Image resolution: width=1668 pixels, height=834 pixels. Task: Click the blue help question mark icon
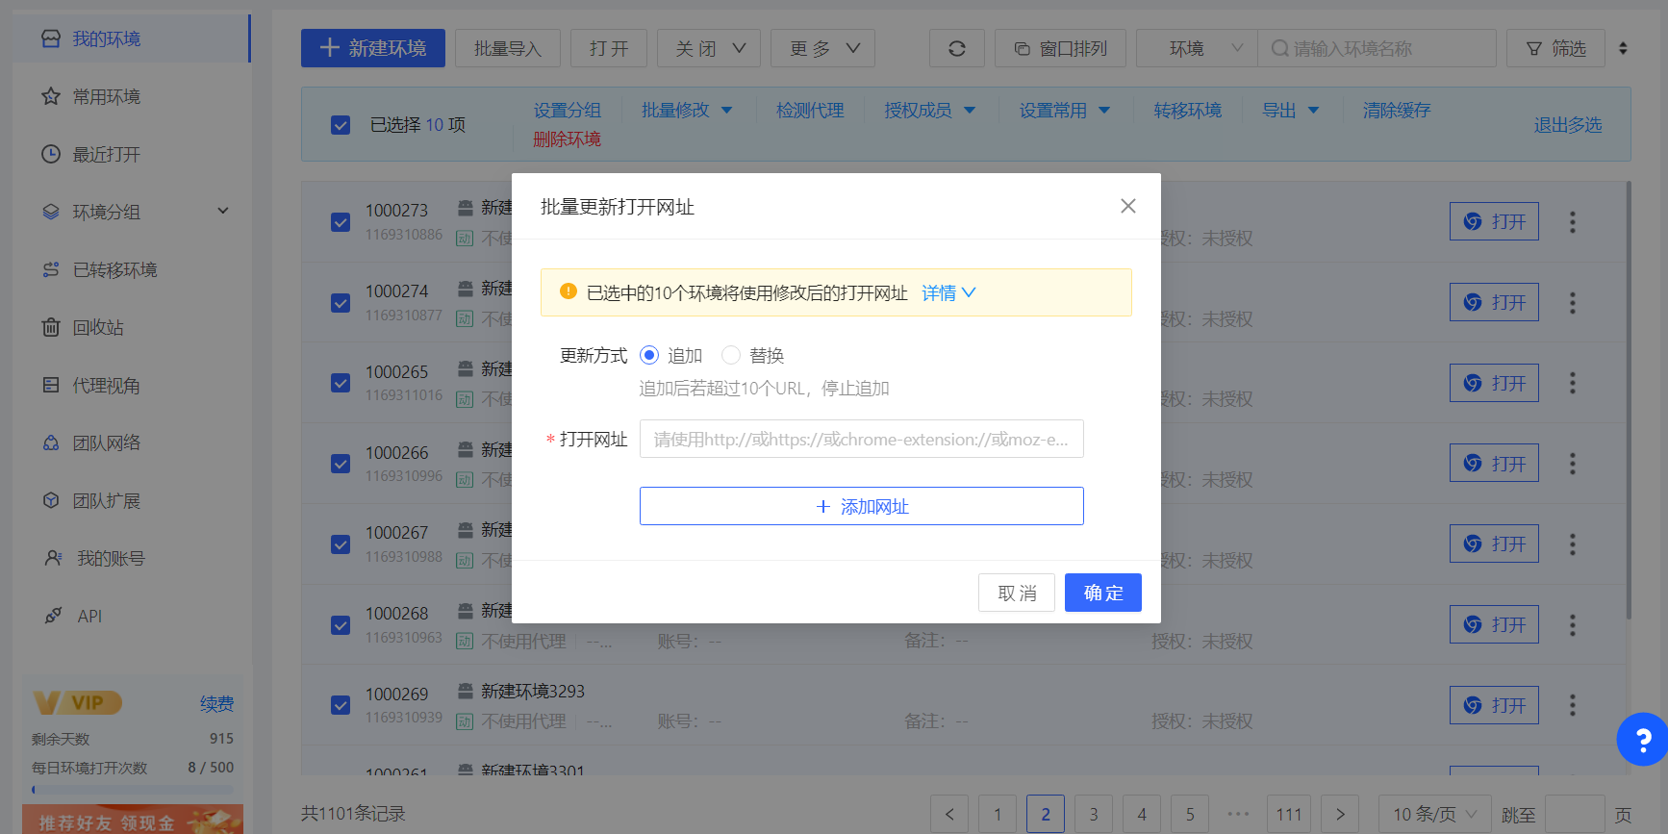tap(1643, 739)
